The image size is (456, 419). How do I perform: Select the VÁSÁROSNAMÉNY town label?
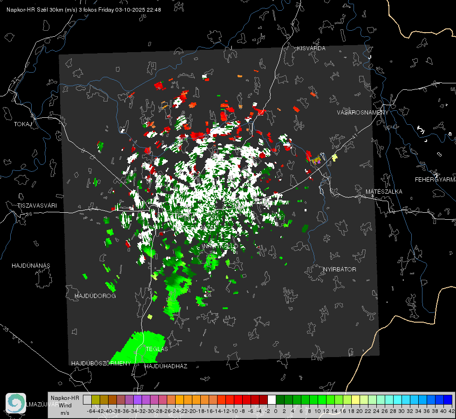(x=363, y=113)
